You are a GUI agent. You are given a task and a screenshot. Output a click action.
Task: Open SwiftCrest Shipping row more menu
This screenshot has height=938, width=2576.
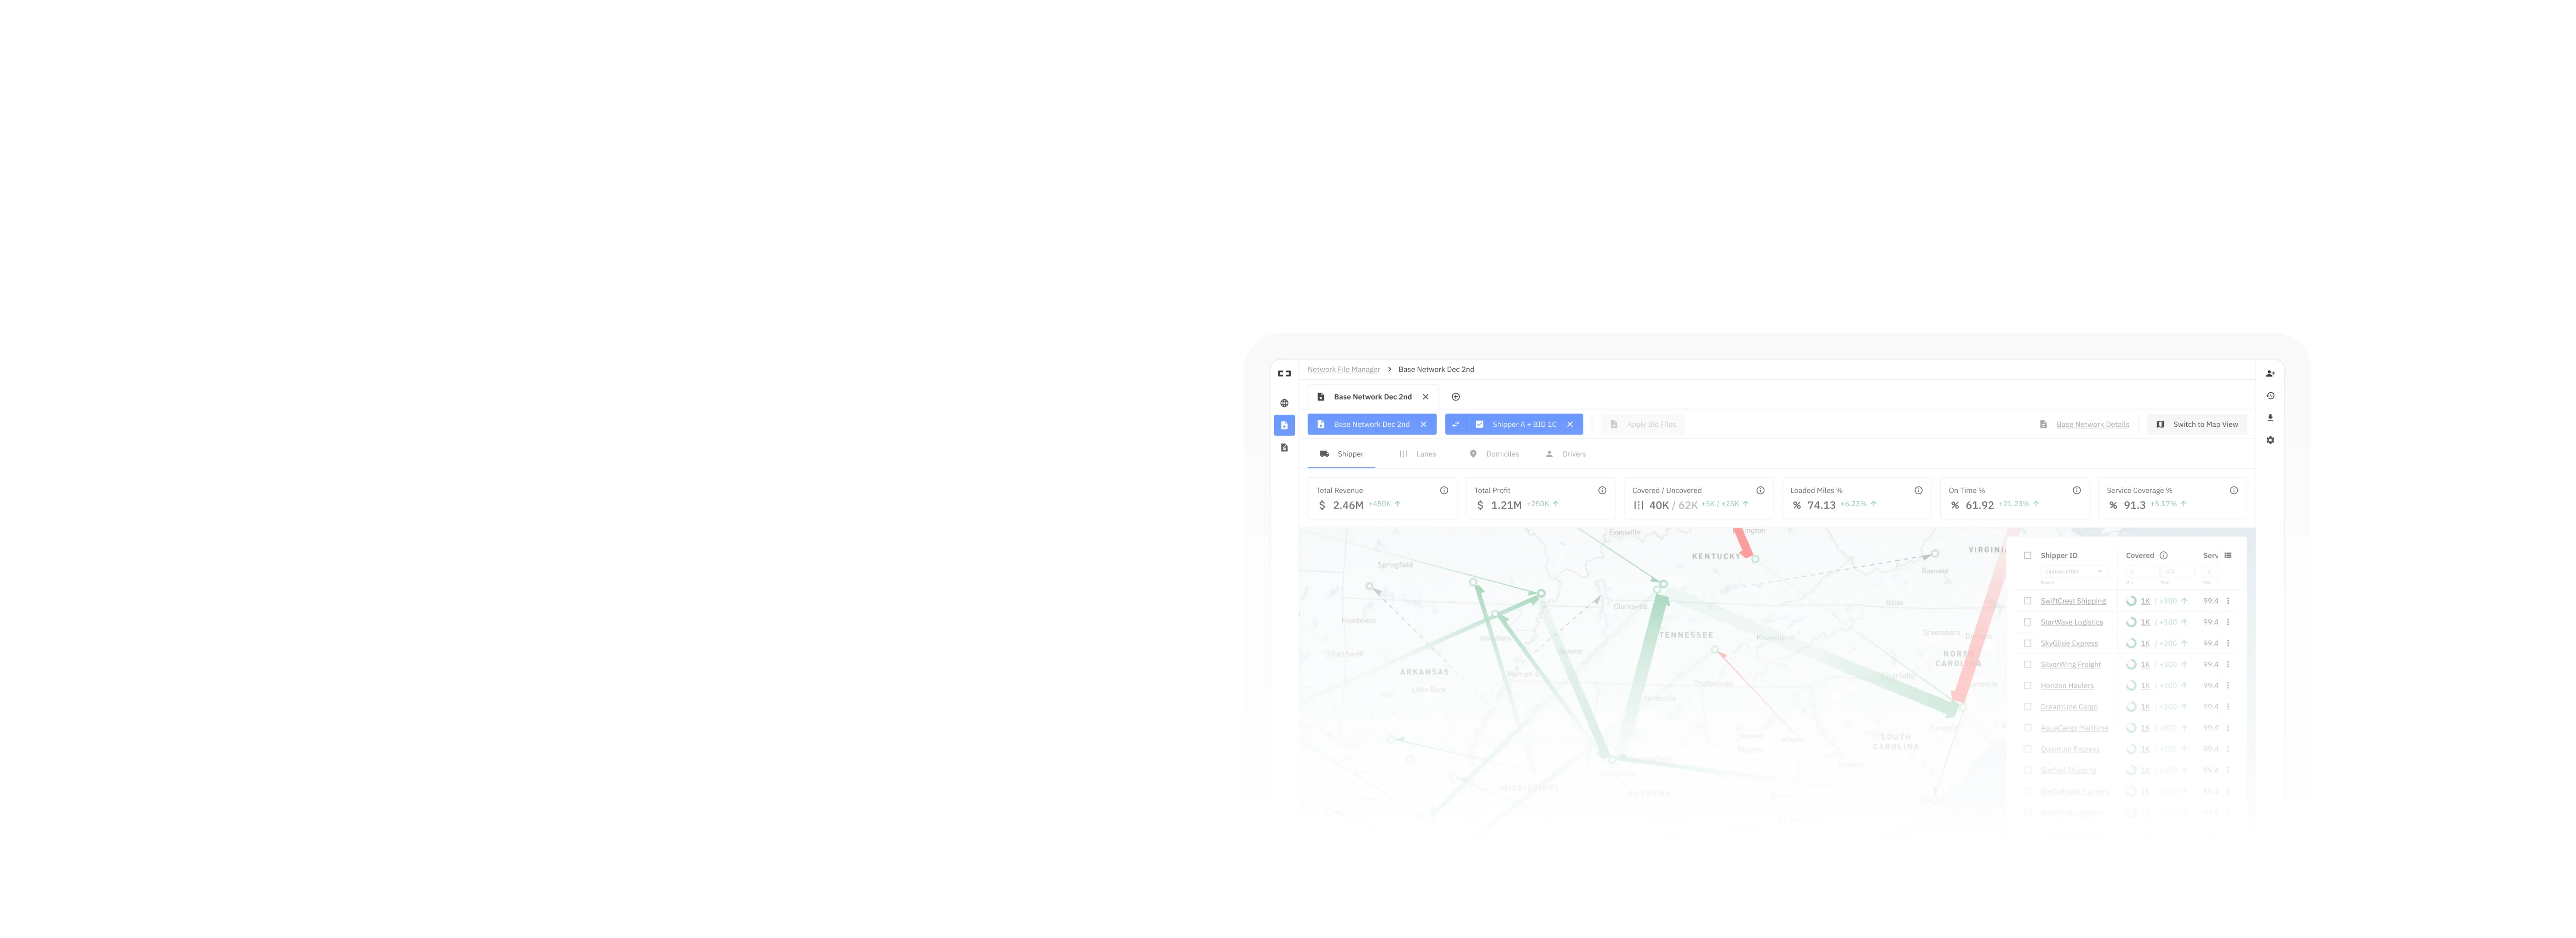pos(2228,601)
